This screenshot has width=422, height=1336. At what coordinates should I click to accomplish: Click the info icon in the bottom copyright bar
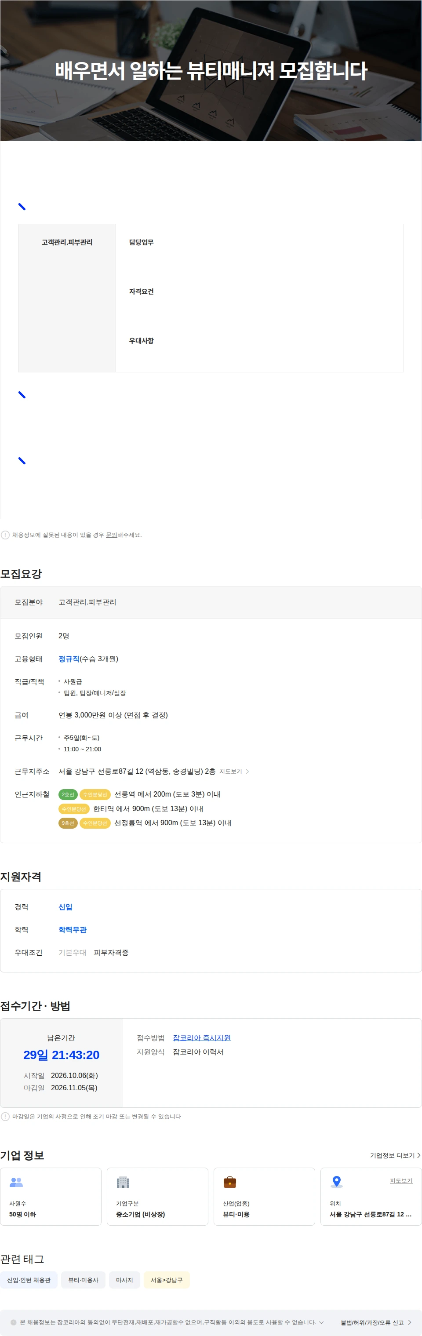[14, 1322]
